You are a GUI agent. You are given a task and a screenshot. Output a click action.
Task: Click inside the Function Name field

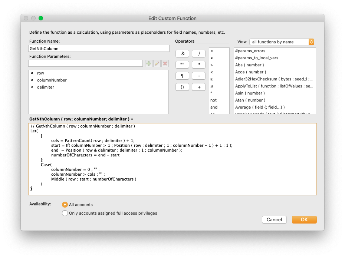click(x=98, y=48)
